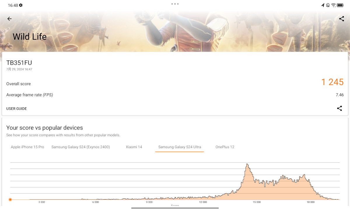Tap the Wi-Fi status icon
This screenshot has width=350, height=210.
click(333, 5)
